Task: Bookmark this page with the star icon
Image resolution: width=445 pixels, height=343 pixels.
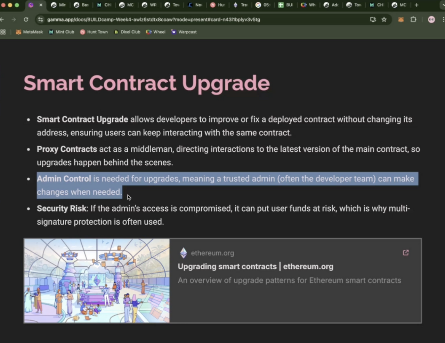Action: click(x=384, y=20)
